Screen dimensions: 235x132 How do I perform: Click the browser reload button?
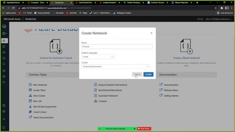coord(13,8)
